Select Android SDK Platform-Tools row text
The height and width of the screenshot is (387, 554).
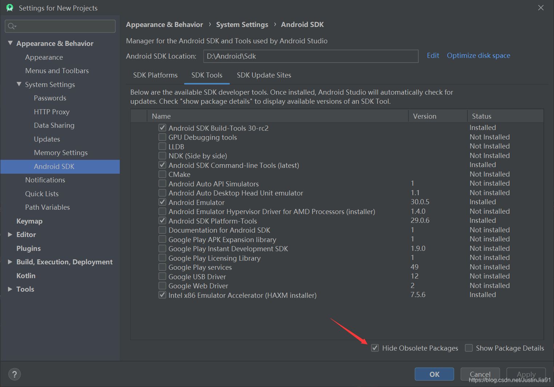point(213,221)
